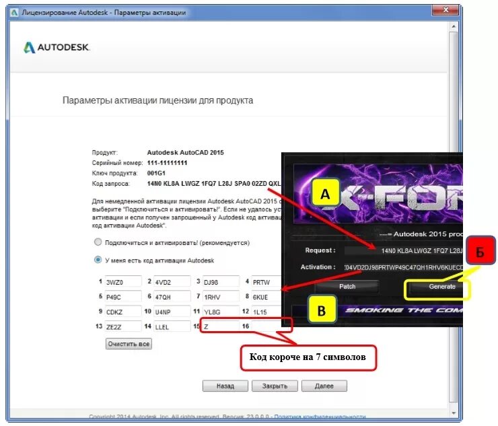Screen dimensions: 498x426
Task: Click activation code field 11 containing YL8G
Action: (221, 312)
